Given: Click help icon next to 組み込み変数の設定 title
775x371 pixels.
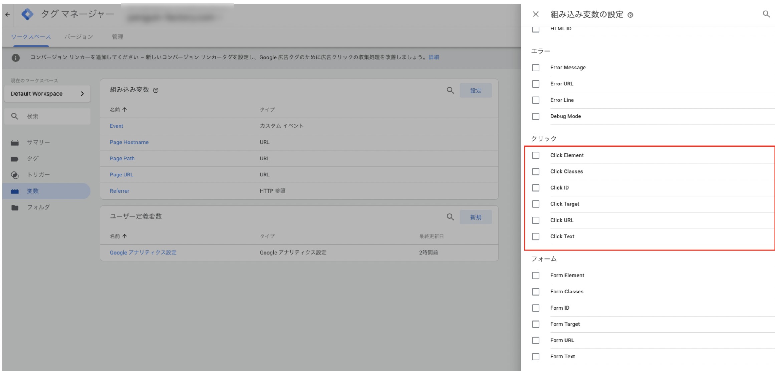Looking at the screenshot, I should (630, 15).
